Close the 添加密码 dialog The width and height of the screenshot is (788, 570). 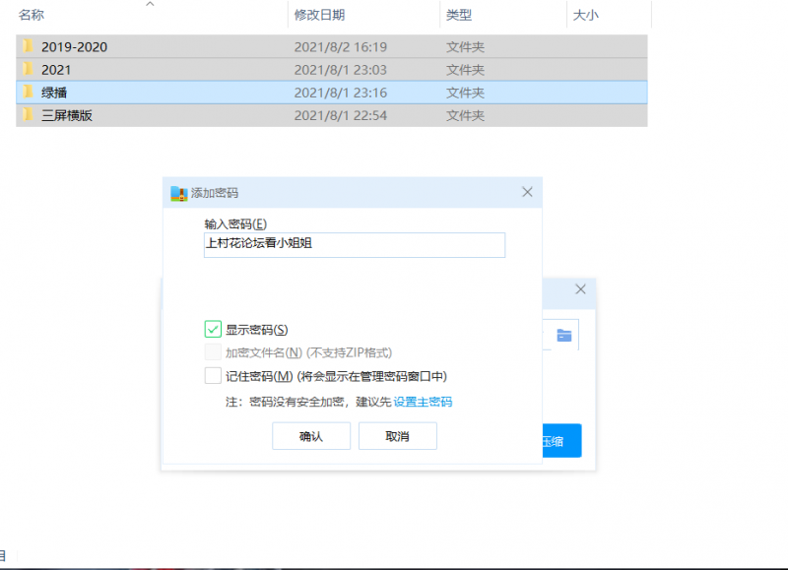click(527, 192)
